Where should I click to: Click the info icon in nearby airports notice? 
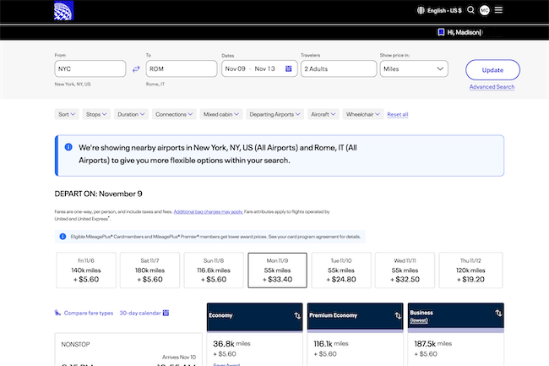coord(68,147)
